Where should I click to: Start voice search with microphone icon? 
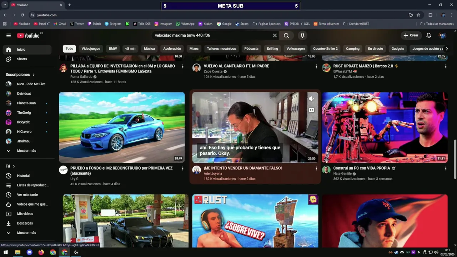[302, 35]
